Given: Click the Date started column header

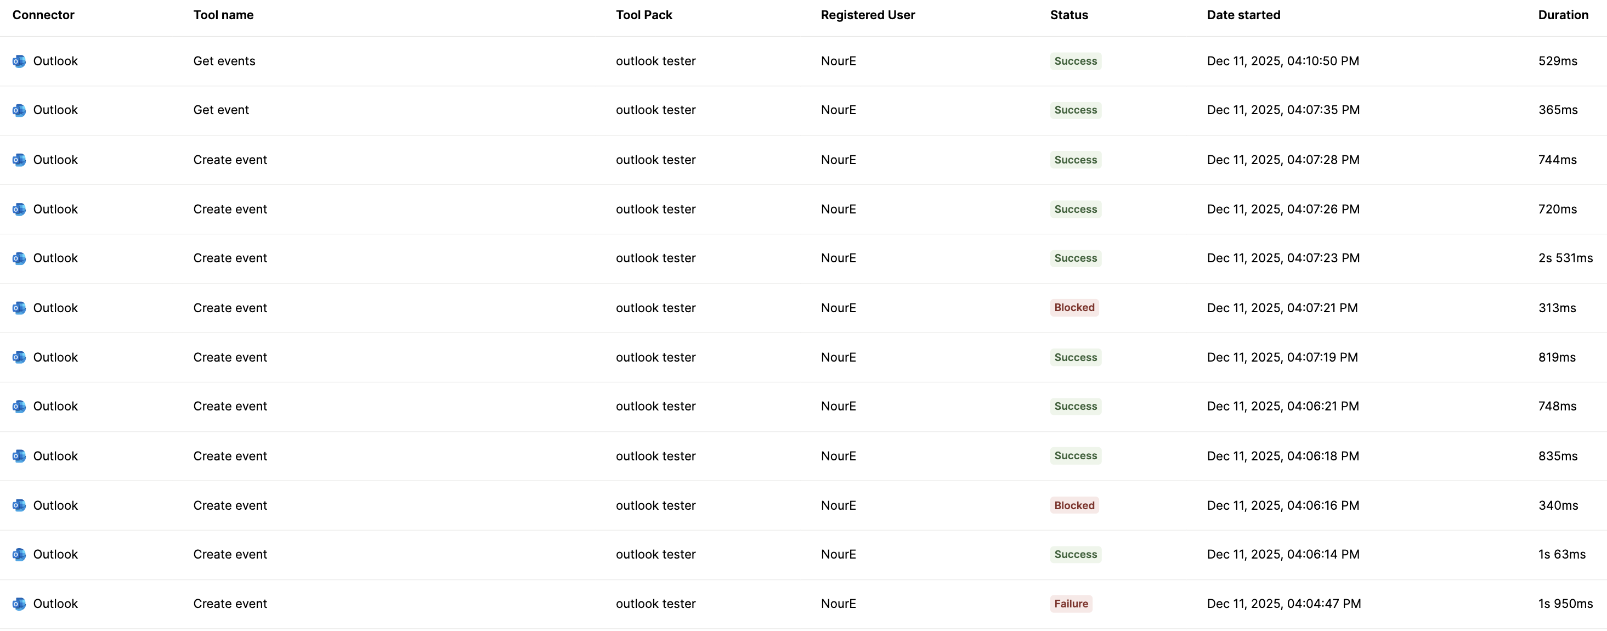Looking at the screenshot, I should [x=1243, y=14].
